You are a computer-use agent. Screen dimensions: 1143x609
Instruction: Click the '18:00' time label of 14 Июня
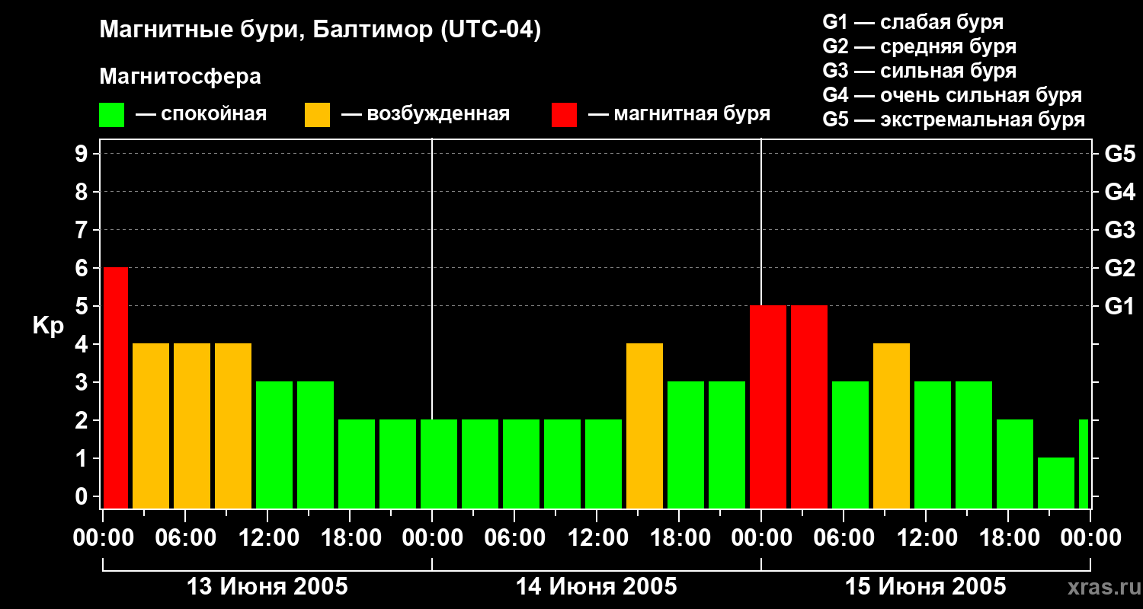tap(679, 538)
